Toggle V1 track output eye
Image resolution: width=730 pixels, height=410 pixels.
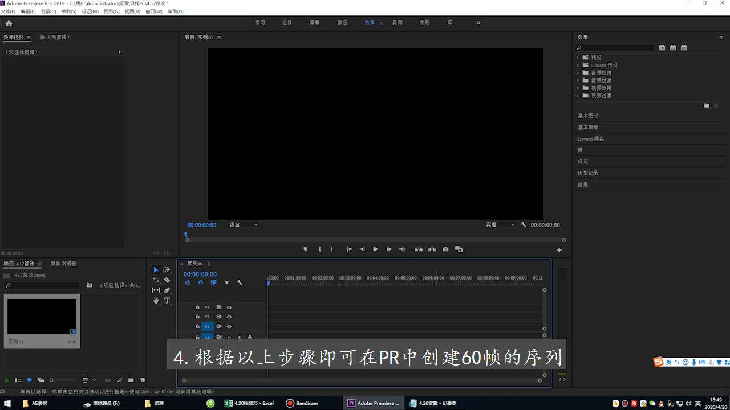tap(229, 327)
